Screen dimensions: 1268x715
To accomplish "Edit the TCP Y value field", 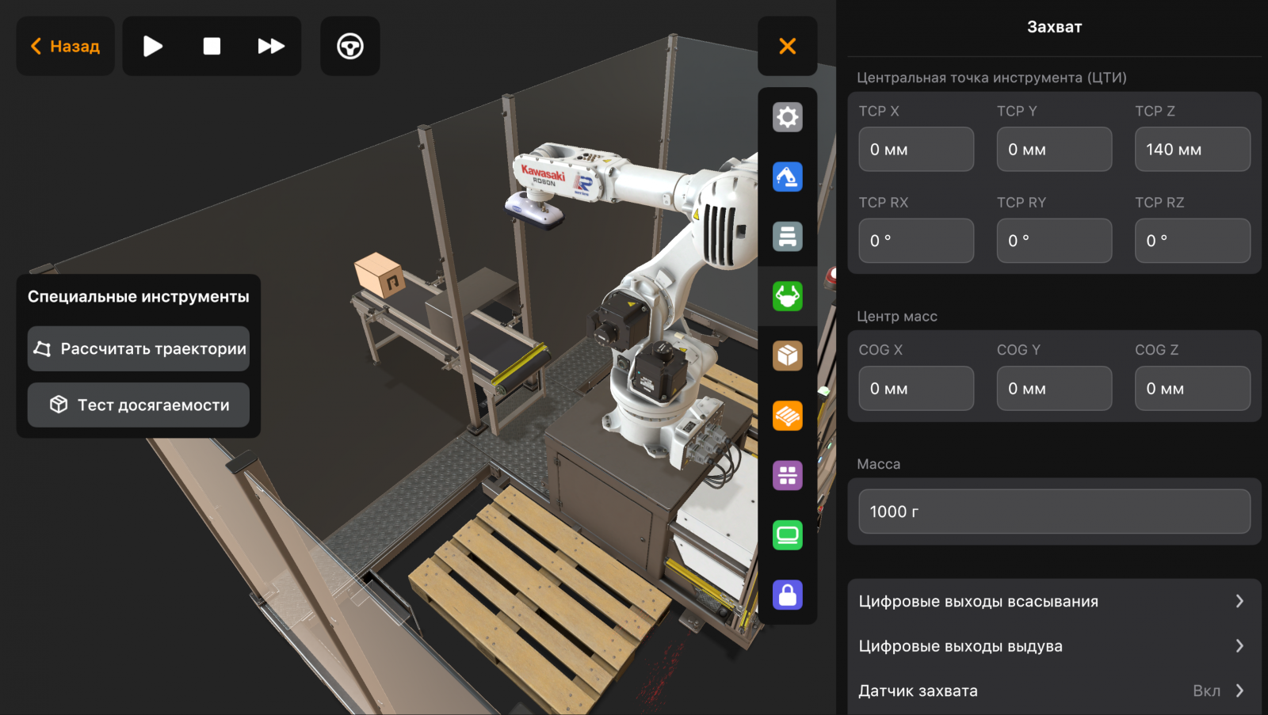I will pos(1054,149).
